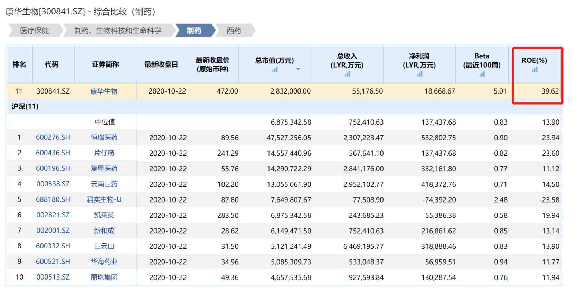Click the 片仔癀 security name

[104, 153]
